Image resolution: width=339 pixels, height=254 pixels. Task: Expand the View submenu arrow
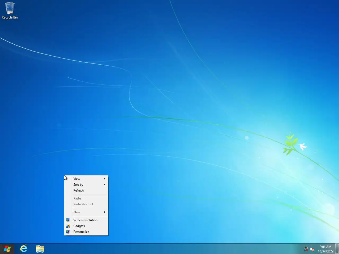[105, 179]
